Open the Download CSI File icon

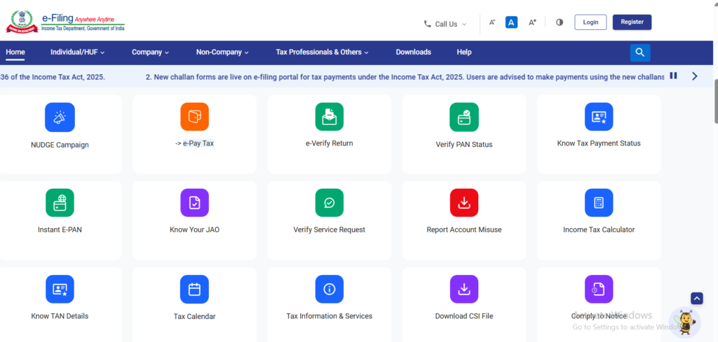coord(463,289)
